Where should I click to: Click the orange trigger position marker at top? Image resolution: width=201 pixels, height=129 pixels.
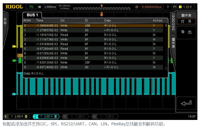(x=102, y=6)
